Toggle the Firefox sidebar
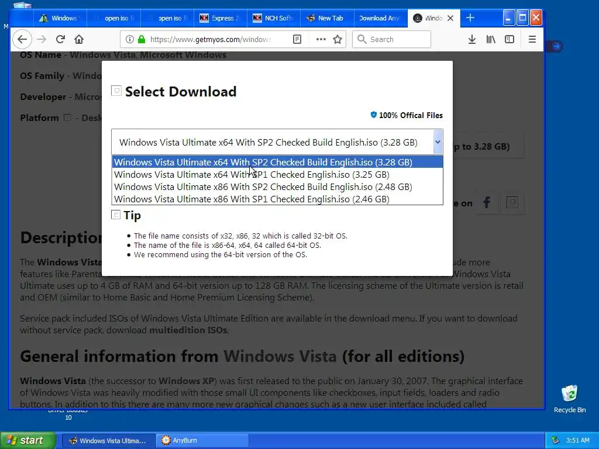Image resolution: width=599 pixels, height=449 pixels. pos(510,39)
